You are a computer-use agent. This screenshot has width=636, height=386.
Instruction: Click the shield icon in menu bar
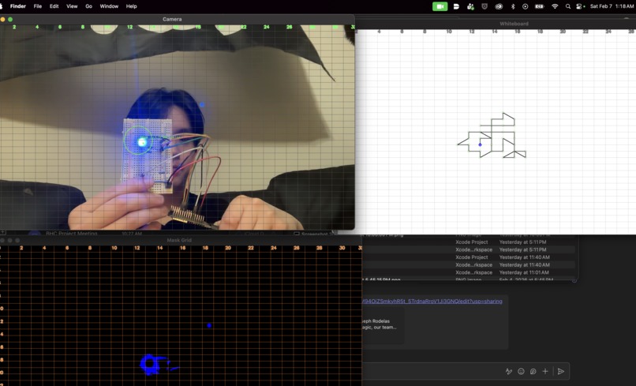pos(484,6)
